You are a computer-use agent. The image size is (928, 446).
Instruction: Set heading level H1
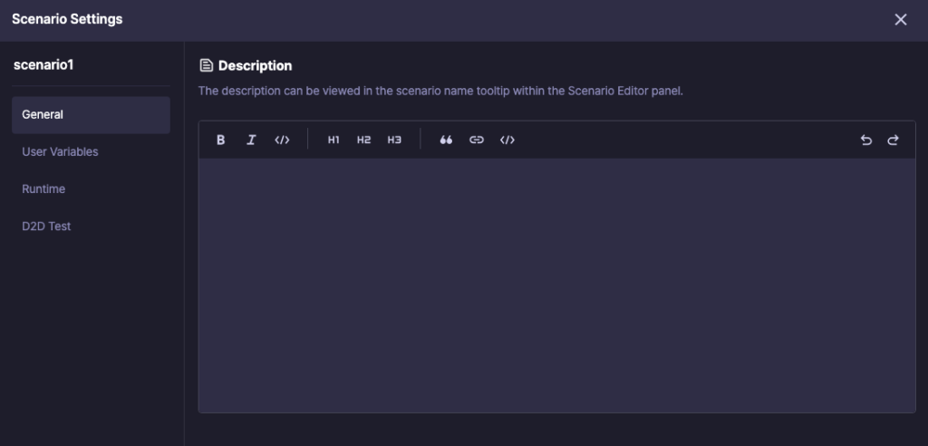333,140
